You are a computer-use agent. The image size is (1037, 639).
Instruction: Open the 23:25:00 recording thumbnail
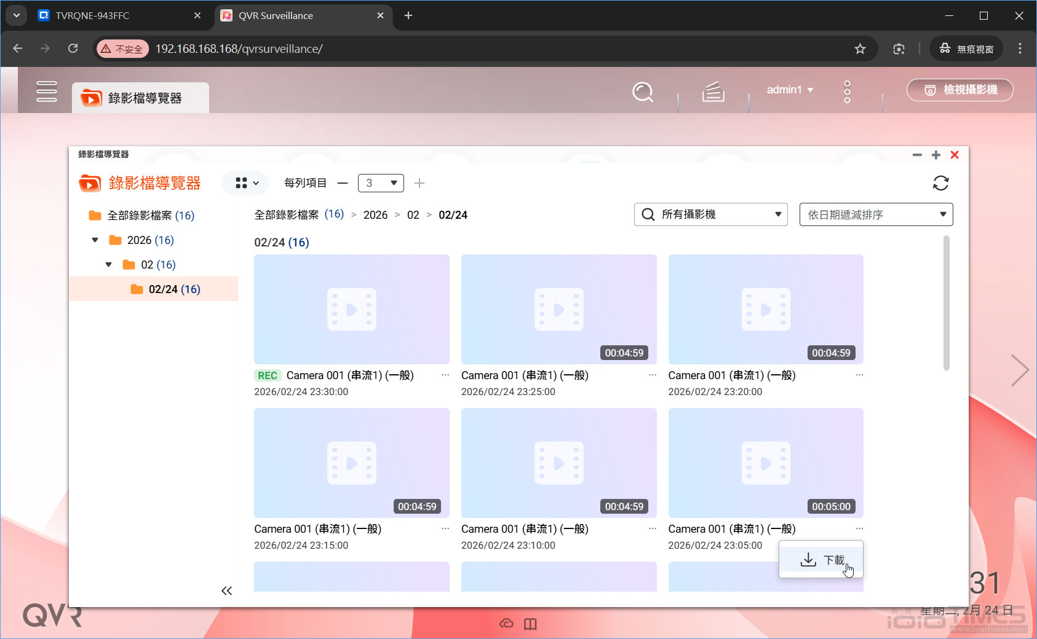(558, 309)
